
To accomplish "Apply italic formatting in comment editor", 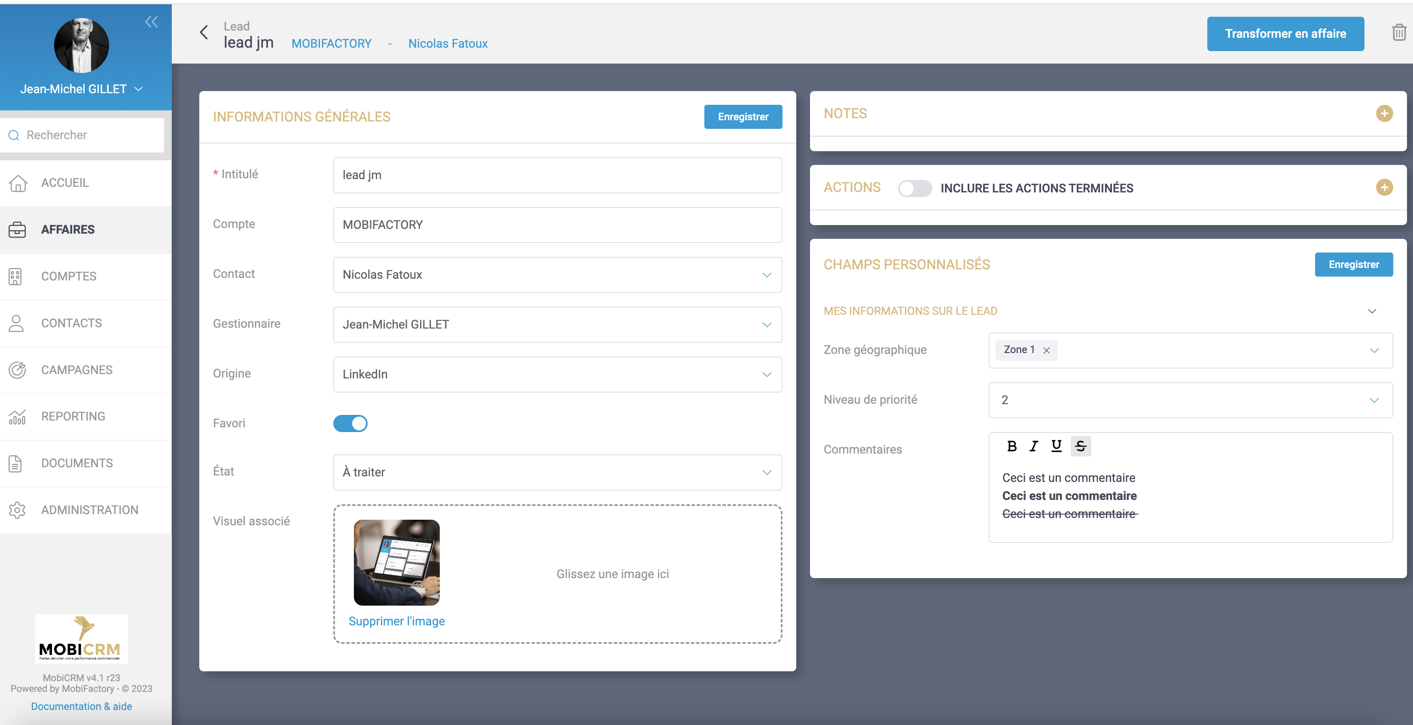I will (1033, 446).
